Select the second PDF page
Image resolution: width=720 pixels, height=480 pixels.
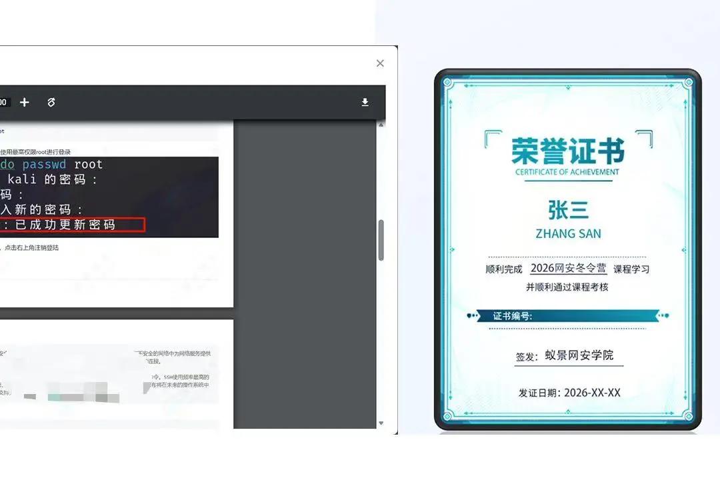tap(117, 373)
